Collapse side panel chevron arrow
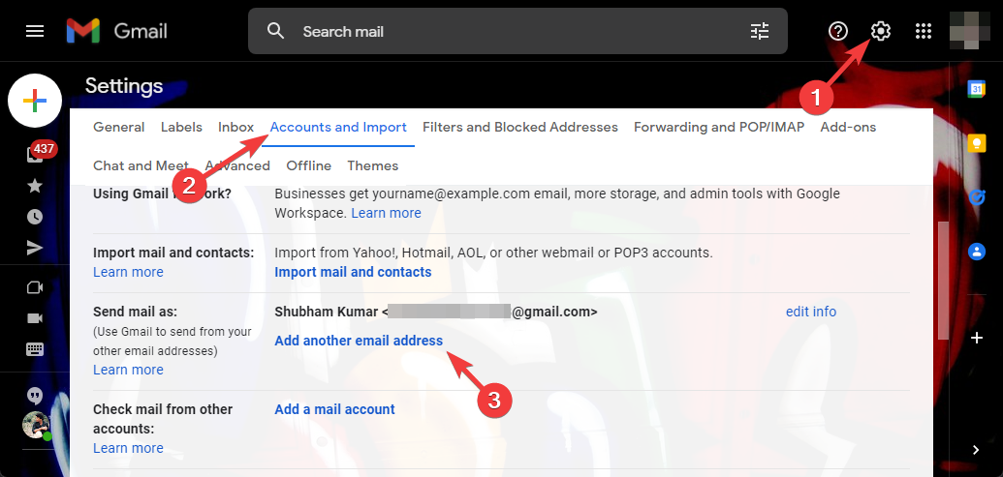 point(976,450)
